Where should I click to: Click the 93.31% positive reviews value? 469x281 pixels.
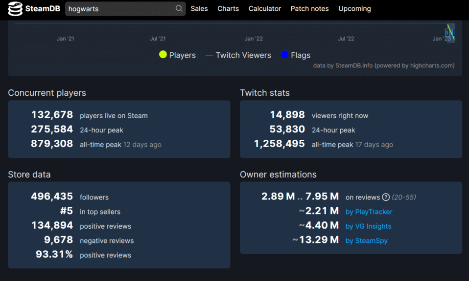click(54, 254)
